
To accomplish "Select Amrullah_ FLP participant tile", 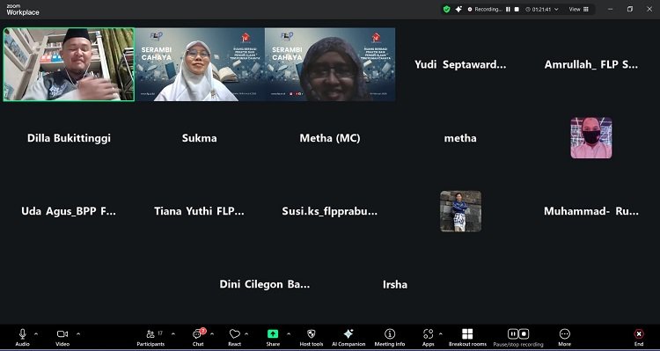I will point(591,64).
